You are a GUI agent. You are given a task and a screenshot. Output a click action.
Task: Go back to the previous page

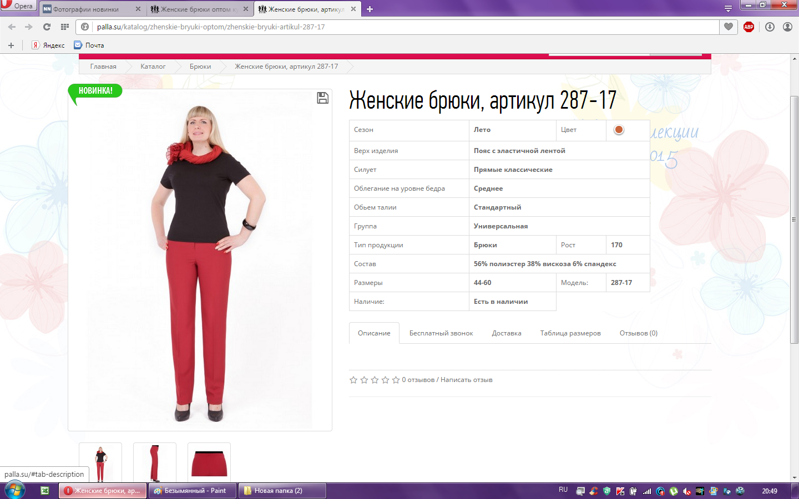coord(12,27)
